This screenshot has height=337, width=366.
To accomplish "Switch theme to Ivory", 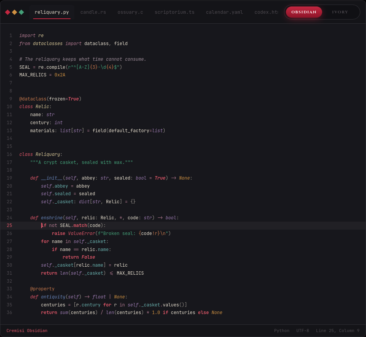I will pyautogui.click(x=340, y=12).
